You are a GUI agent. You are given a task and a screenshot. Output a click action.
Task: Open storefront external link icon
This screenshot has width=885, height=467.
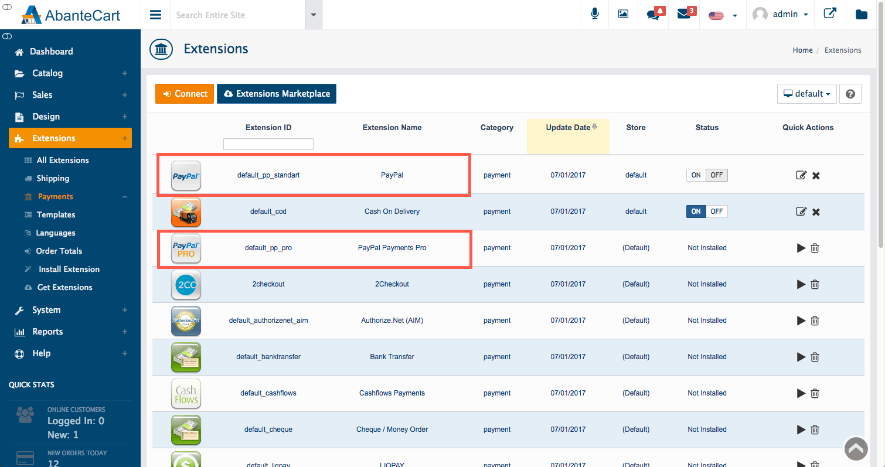[830, 13]
